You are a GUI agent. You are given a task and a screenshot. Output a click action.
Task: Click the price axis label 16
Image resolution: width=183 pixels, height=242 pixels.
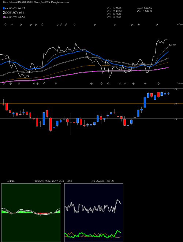[x=175, y=119]
